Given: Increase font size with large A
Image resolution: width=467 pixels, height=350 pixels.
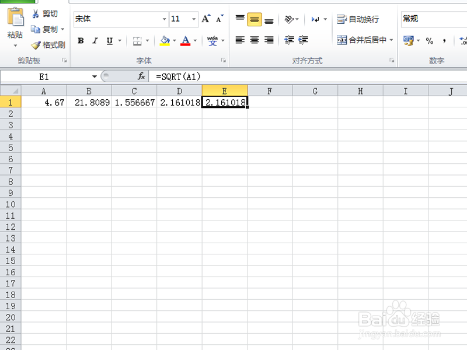Looking at the screenshot, I should pyautogui.click(x=206, y=19).
